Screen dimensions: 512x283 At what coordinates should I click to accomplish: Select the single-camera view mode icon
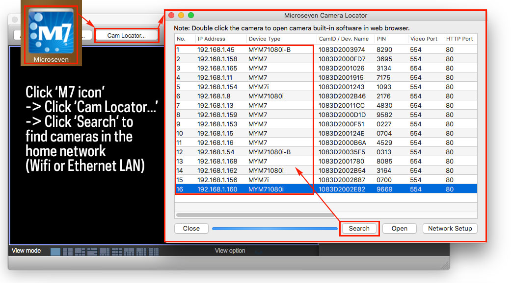[55, 251]
